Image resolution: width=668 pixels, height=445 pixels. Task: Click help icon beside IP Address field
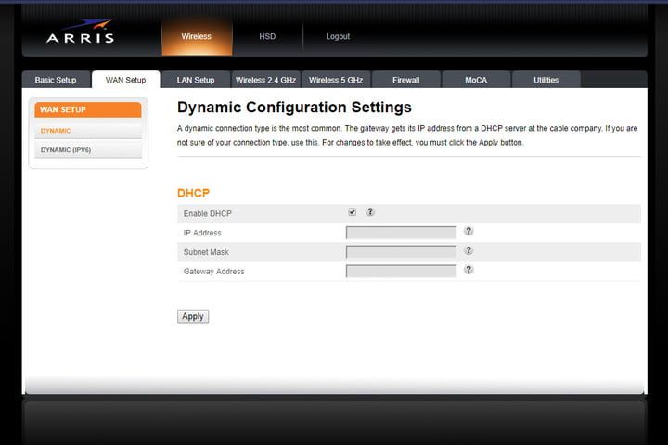(x=469, y=232)
